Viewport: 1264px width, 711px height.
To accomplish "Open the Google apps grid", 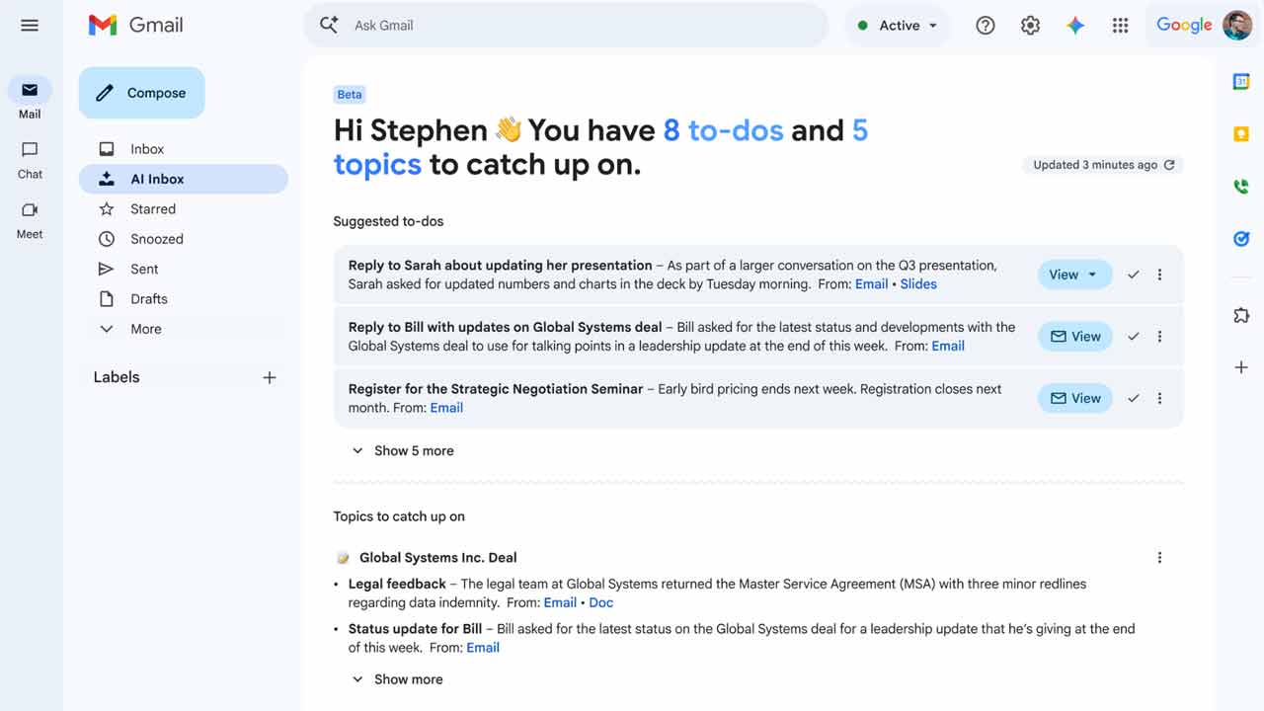I will point(1120,26).
